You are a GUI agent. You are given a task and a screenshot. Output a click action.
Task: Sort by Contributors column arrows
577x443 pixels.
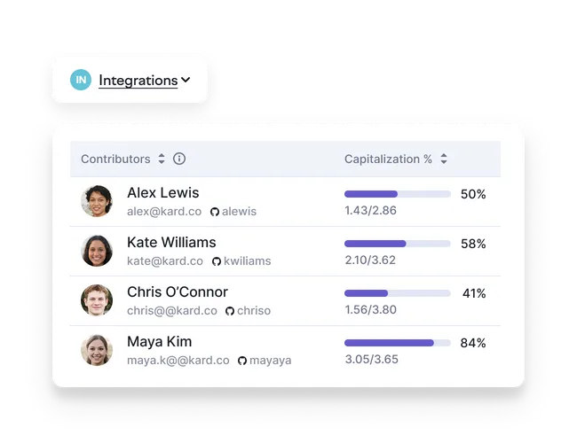[x=162, y=159]
